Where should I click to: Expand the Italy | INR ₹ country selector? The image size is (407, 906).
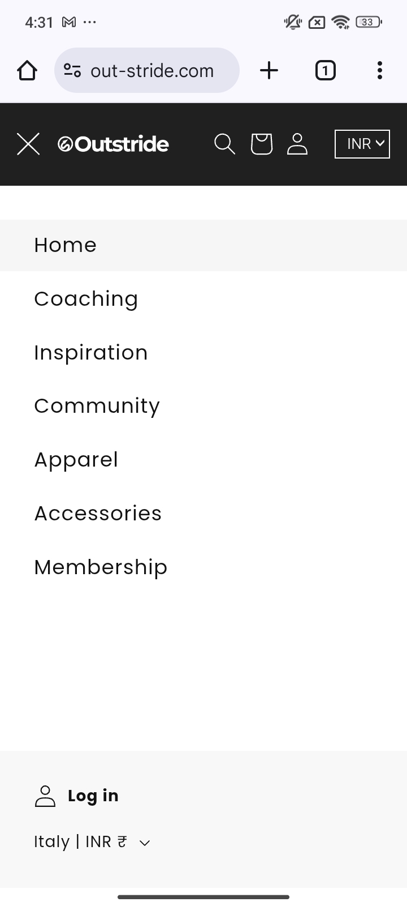pyautogui.click(x=92, y=842)
